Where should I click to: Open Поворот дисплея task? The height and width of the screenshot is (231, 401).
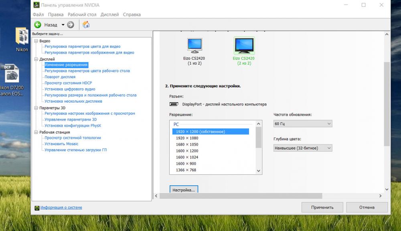[60, 77]
